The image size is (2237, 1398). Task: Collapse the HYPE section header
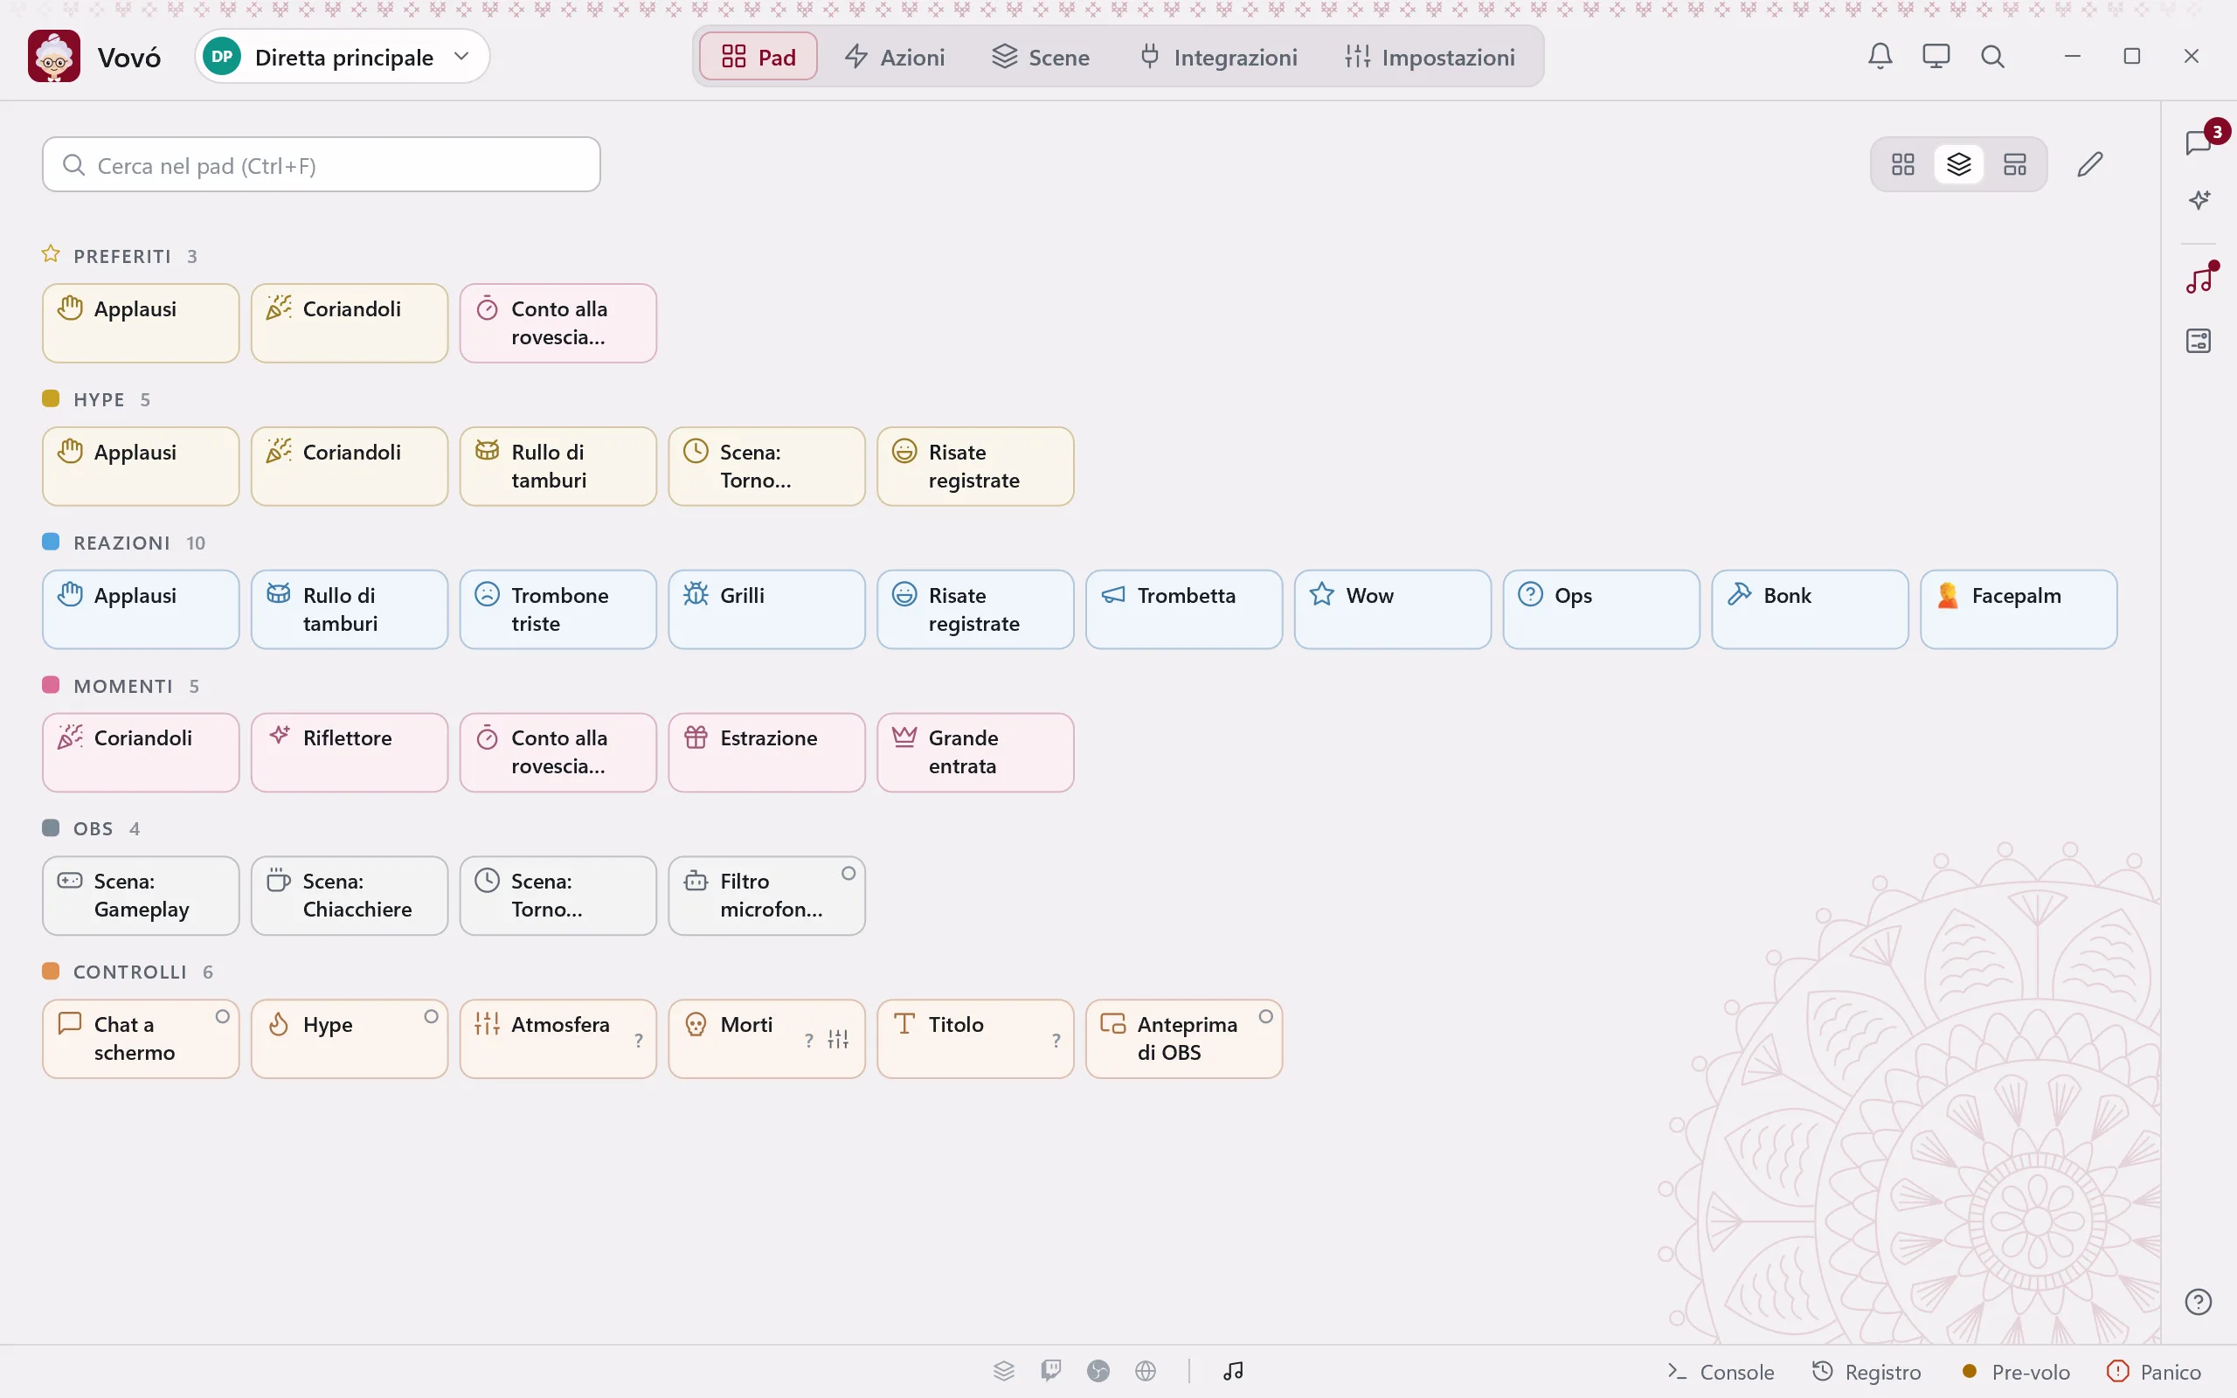click(96, 398)
